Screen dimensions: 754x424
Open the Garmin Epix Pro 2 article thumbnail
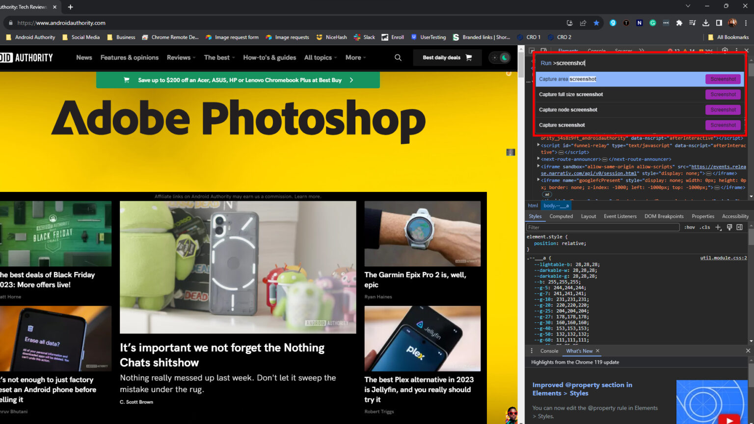pos(422,234)
